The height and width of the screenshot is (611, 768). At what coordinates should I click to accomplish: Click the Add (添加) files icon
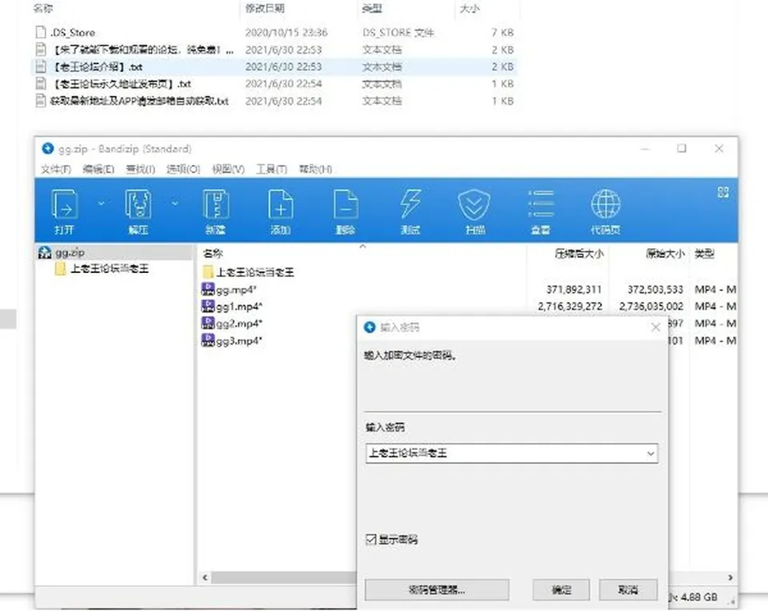pos(280,204)
